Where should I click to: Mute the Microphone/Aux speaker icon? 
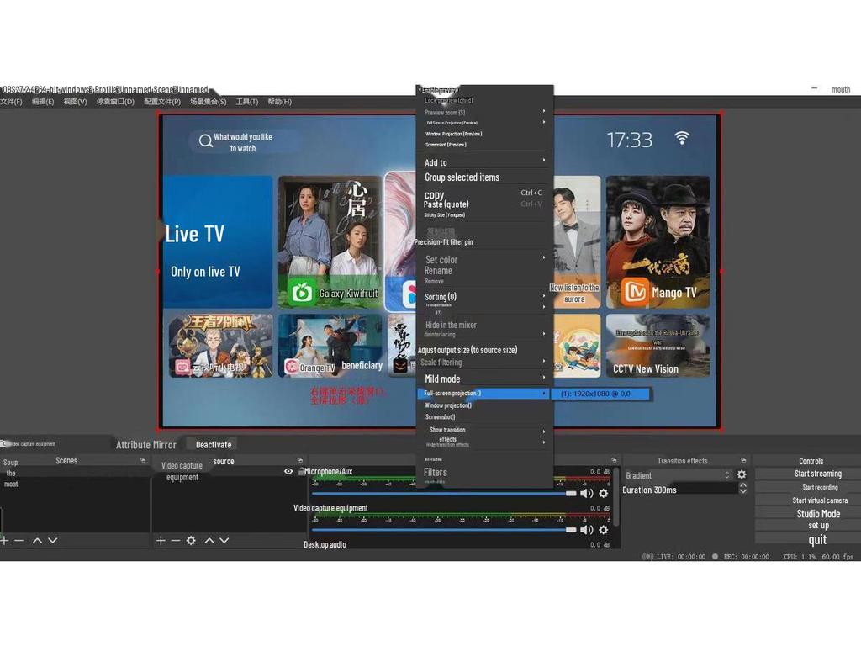tap(586, 493)
